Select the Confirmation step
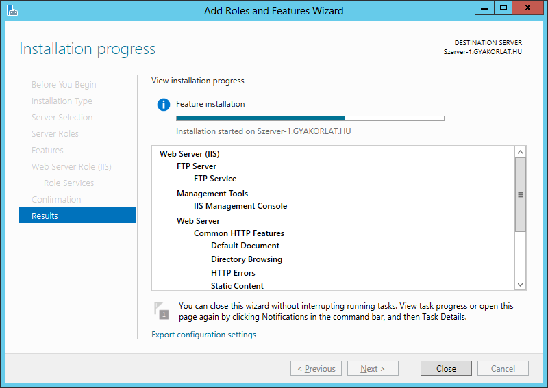This screenshot has width=548, height=388. [x=56, y=199]
